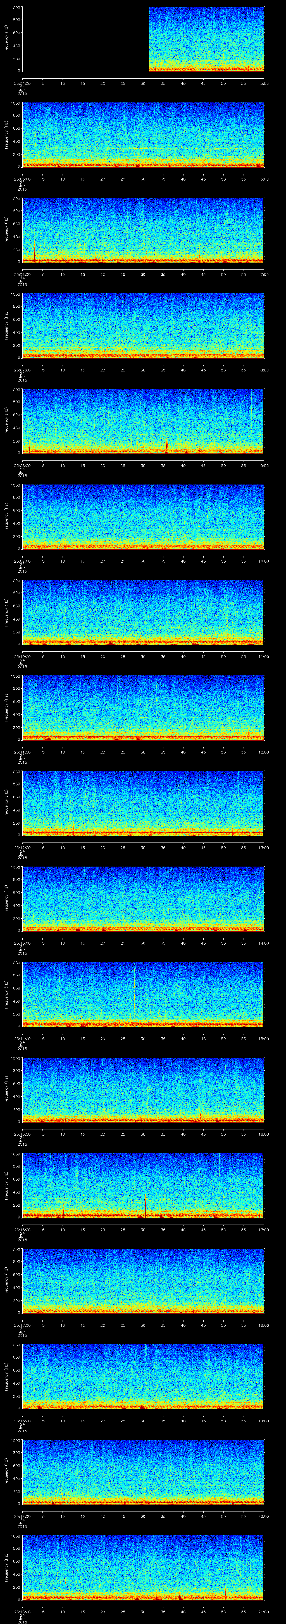Click the 17:00 end-of-axis label
This screenshot has height=1624, width=286.
point(263,1229)
